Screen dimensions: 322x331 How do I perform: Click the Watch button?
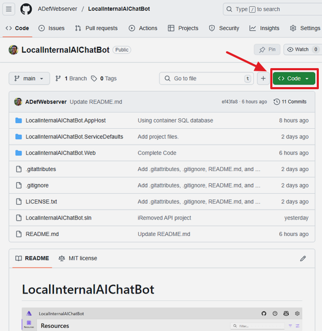coord(302,50)
